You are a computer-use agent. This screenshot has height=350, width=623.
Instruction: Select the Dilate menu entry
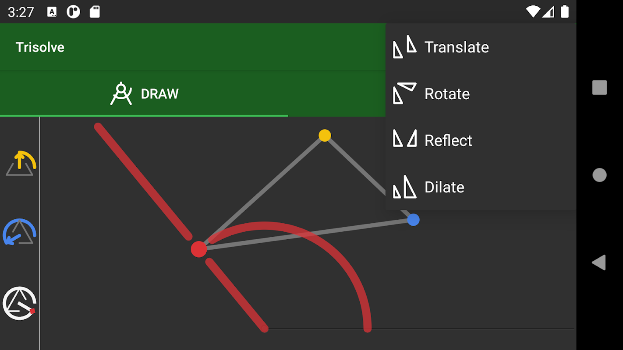click(x=444, y=187)
